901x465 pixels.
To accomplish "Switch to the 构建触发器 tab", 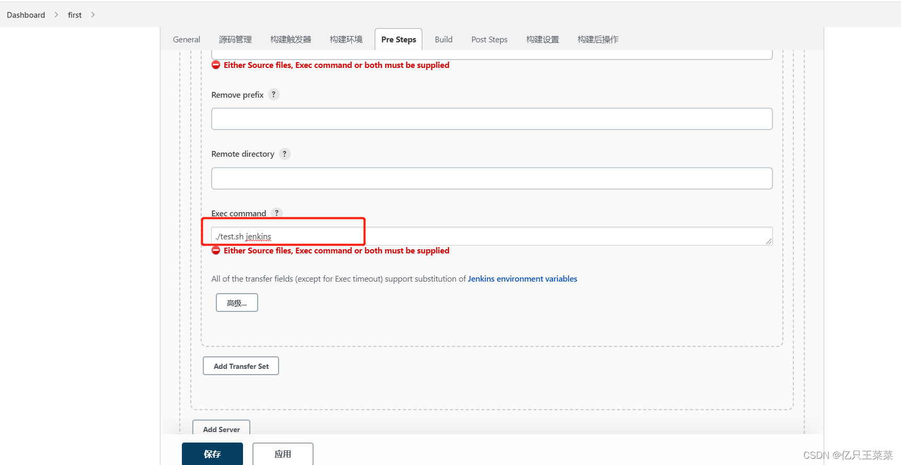I will pyautogui.click(x=291, y=40).
